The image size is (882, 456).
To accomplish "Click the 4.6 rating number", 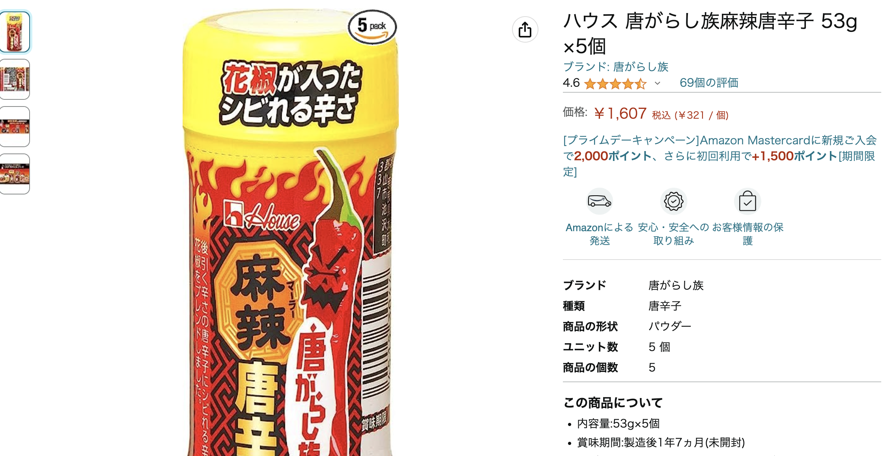I will pyautogui.click(x=571, y=83).
